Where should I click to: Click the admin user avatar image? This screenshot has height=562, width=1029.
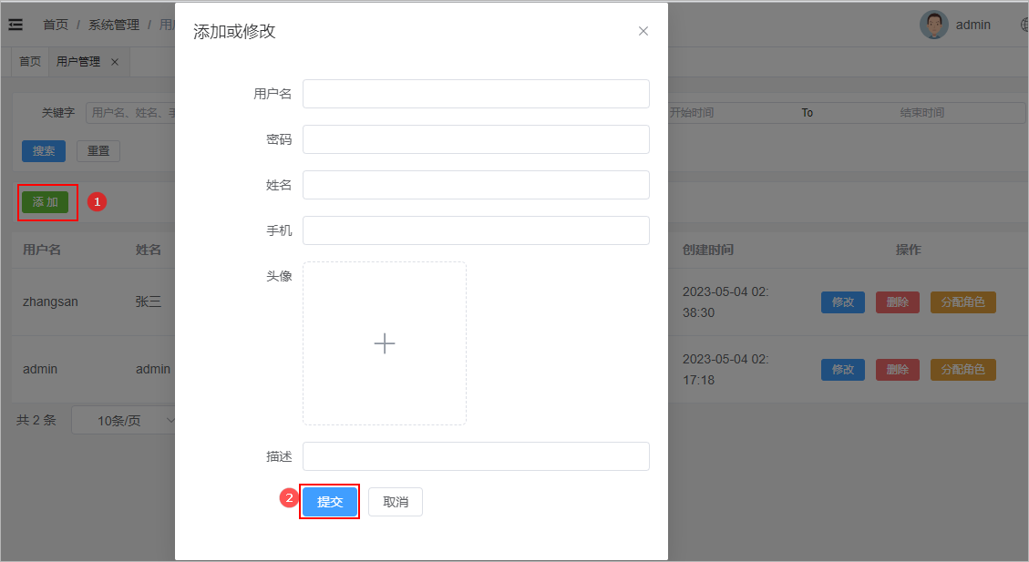pyautogui.click(x=933, y=25)
